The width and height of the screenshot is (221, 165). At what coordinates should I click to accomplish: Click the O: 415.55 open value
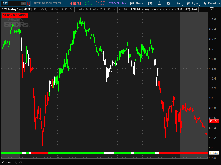click(x=67, y=9)
